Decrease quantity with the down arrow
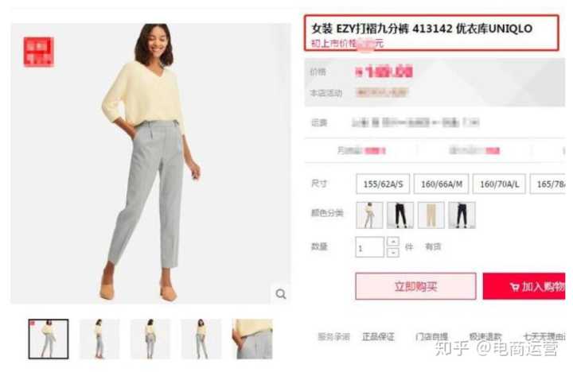This screenshot has height=372, width=573. 393,252
